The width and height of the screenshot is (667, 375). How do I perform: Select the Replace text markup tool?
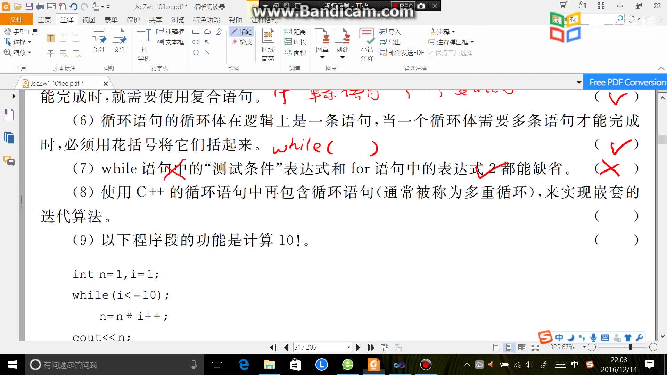coord(64,53)
